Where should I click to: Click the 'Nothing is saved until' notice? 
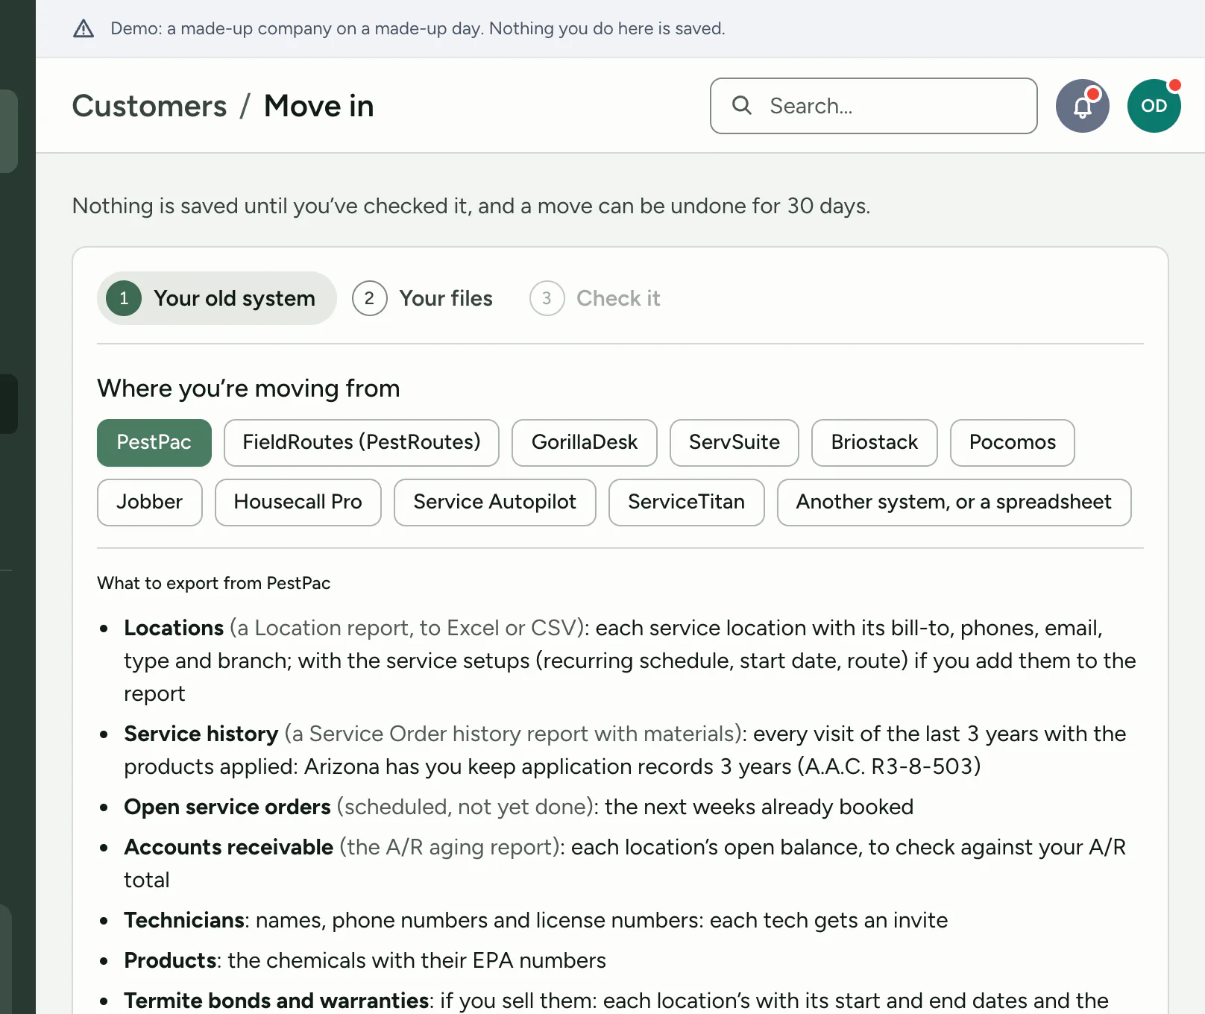point(471,206)
